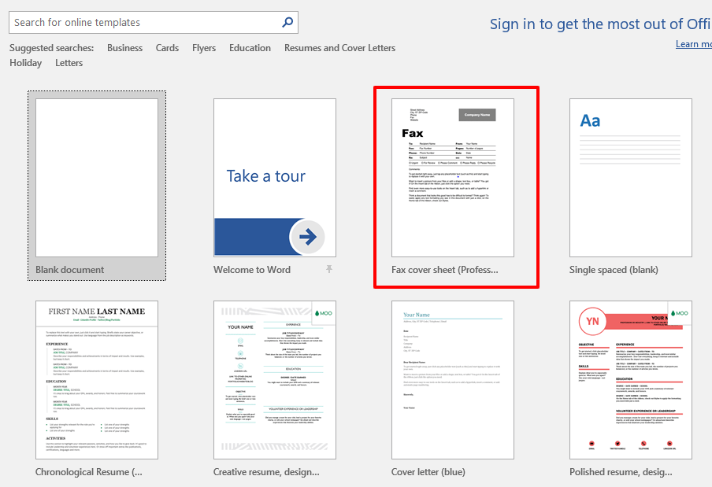This screenshot has width=712, height=487.
Task: Choose Creative resume template thumbnail
Action: coord(275,380)
